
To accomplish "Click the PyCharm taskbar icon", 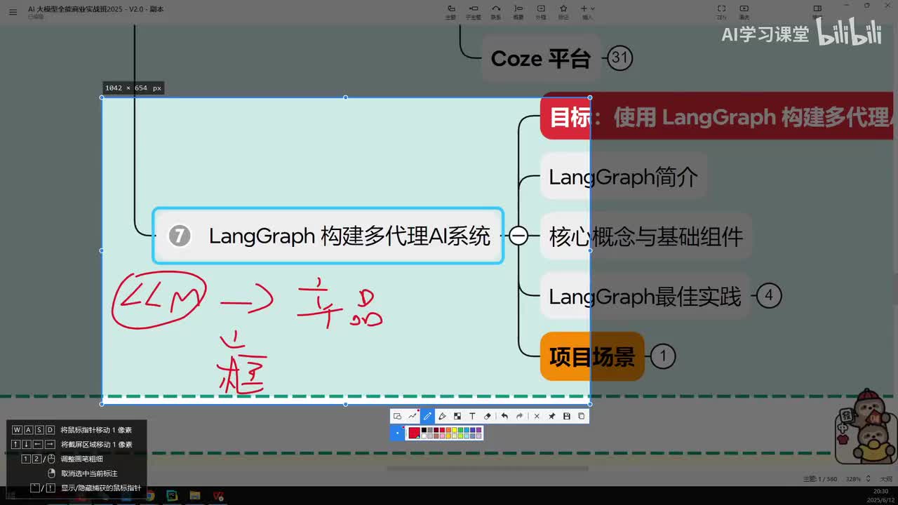I will [x=172, y=496].
